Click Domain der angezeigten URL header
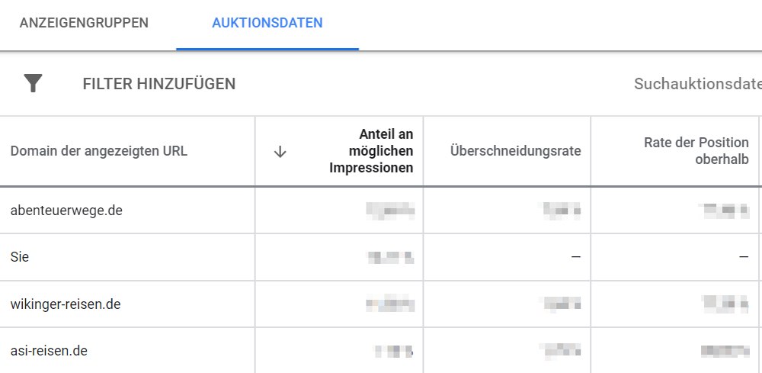762x373 pixels. [x=98, y=151]
